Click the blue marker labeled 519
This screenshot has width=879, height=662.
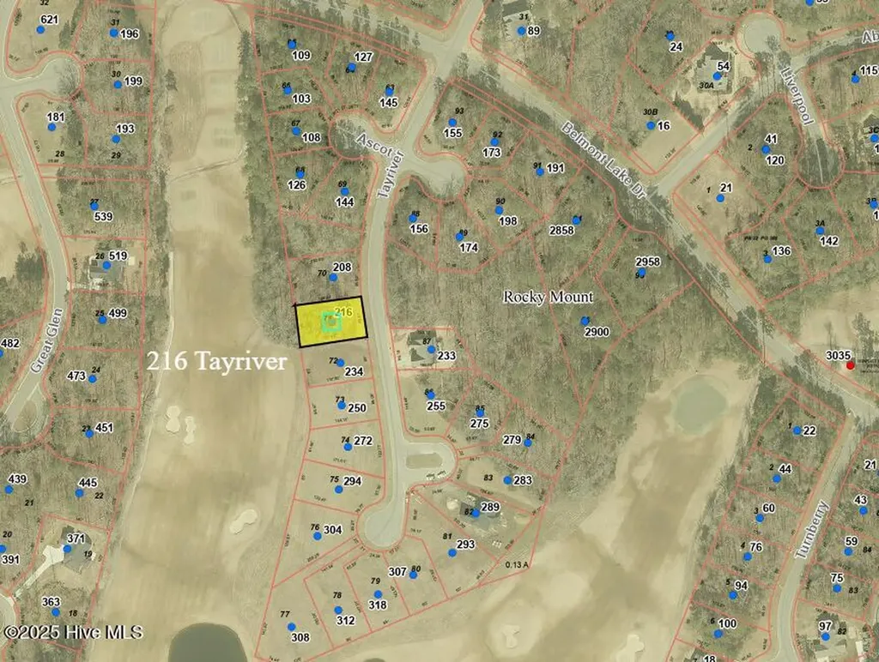pyautogui.click(x=106, y=265)
